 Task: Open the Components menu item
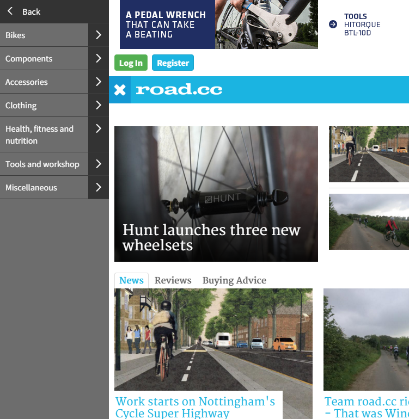(44, 59)
